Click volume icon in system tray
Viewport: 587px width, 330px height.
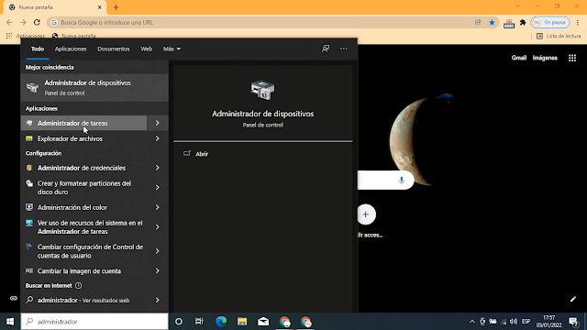tap(514, 322)
